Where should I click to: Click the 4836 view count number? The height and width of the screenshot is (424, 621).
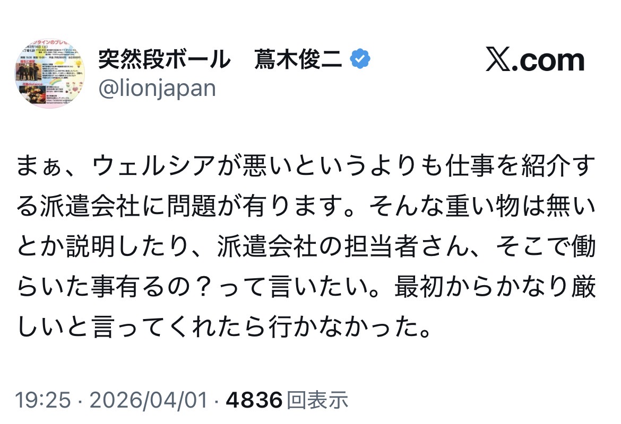254,400
